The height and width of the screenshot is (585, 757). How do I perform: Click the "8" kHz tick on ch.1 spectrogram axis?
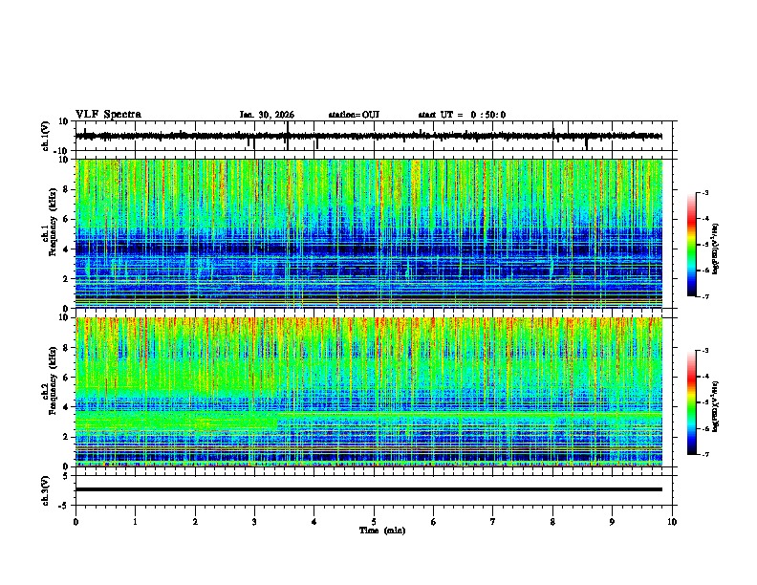tap(67, 189)
